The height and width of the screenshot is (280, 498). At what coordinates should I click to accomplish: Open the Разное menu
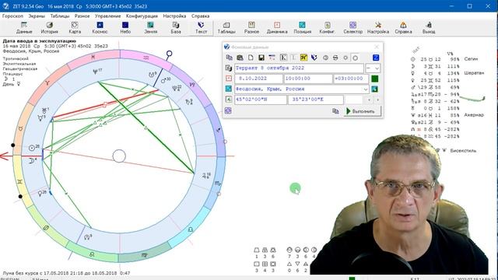point(82,16)
